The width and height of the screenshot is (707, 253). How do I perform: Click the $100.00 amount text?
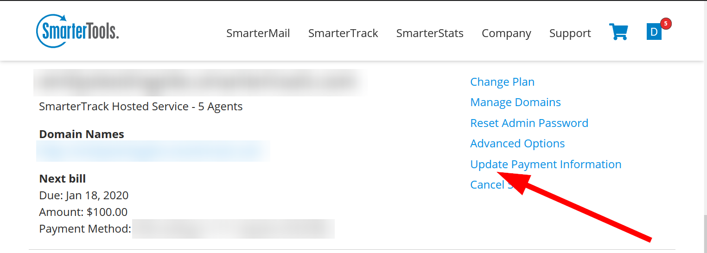[107, 212]
